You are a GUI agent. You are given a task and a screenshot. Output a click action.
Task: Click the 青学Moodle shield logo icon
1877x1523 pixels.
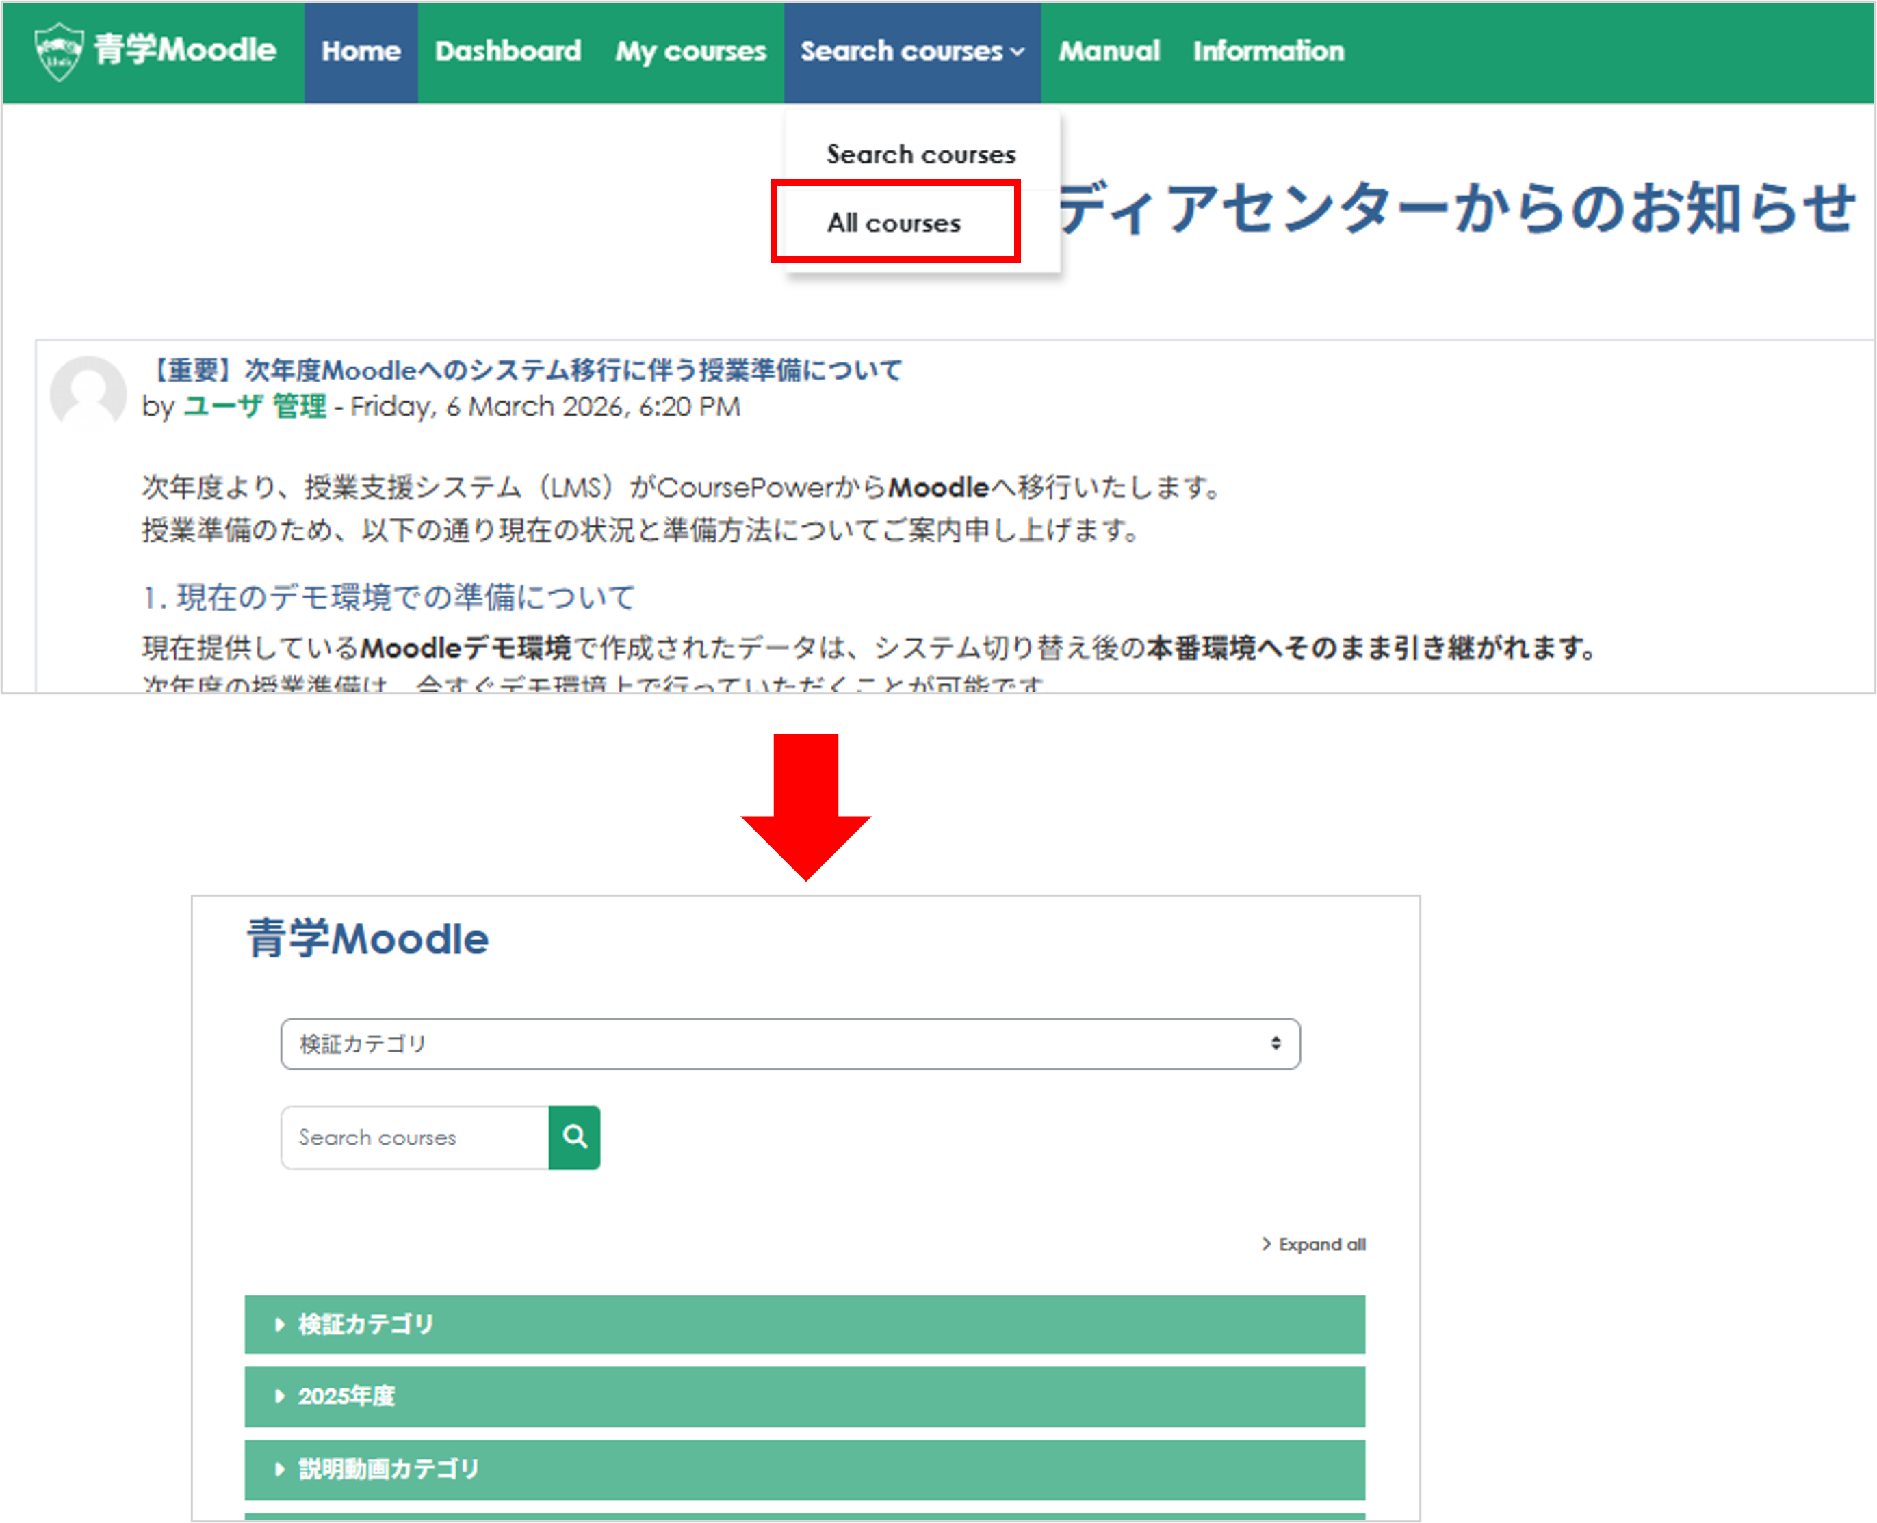click(59, 52)
